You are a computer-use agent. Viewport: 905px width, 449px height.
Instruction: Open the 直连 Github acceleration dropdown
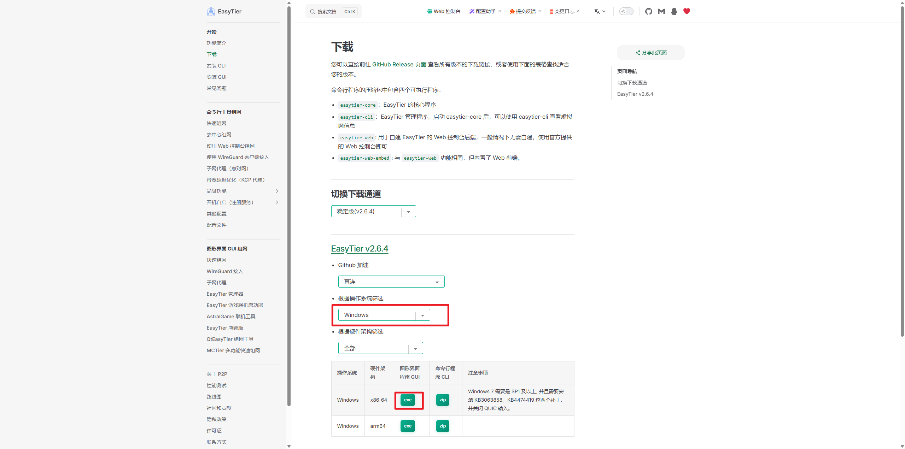391,282
